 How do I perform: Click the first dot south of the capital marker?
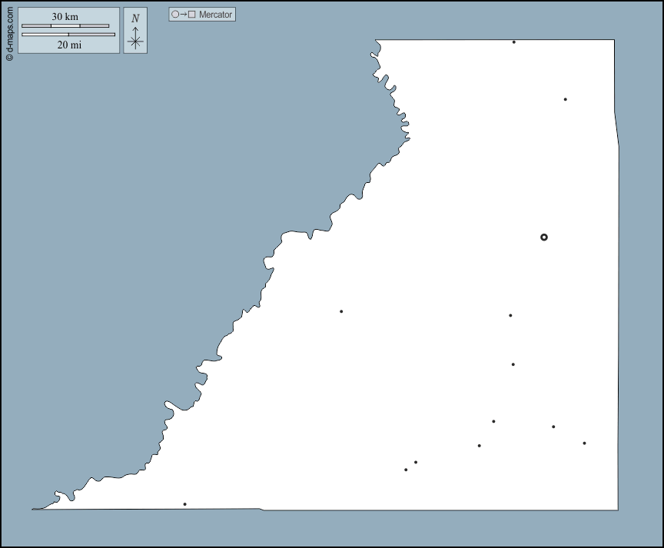510,315
